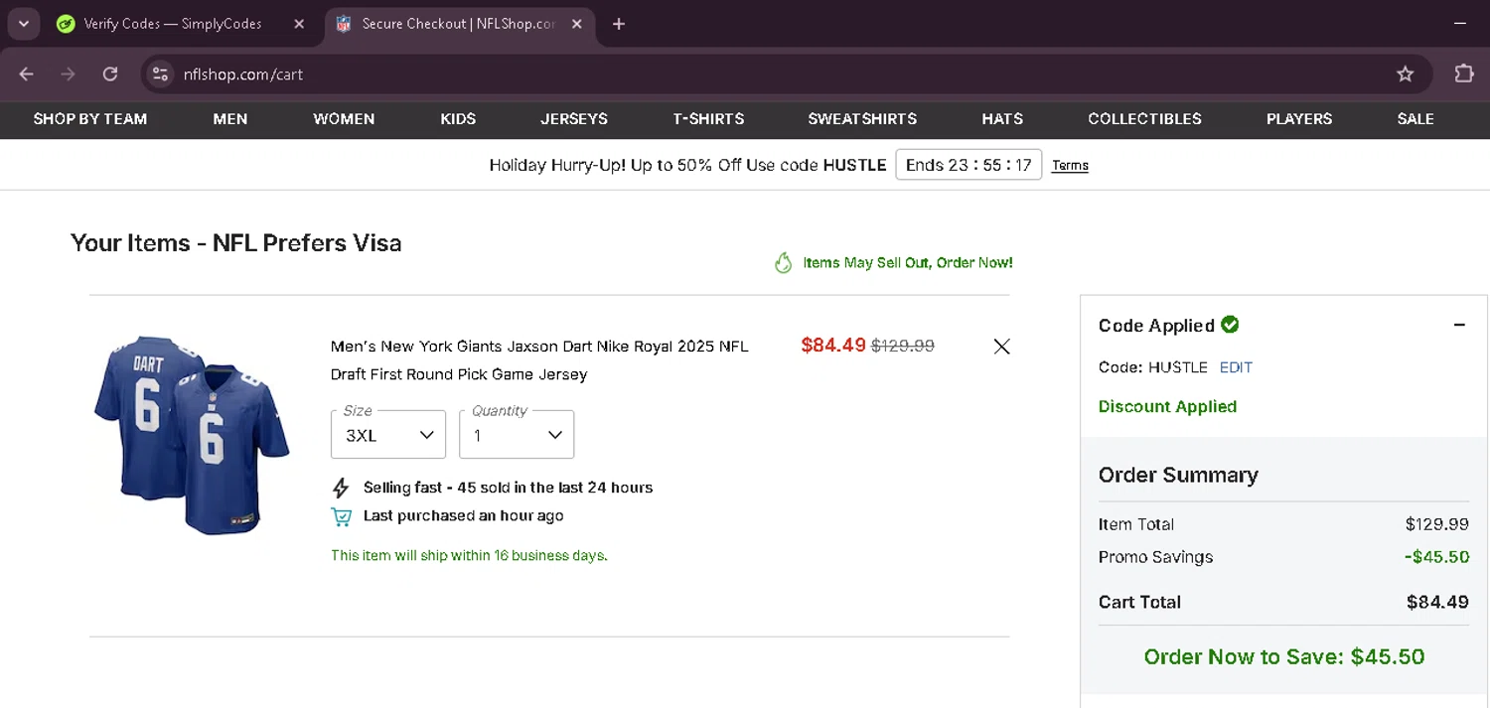Close the Verify Codes SimplyCodes tab
Viewport: 1490px width, 708px height.
click(x=299, y=24)
